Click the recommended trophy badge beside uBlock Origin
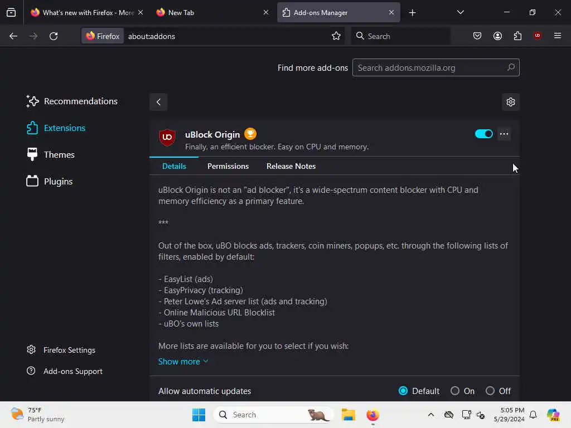The height and width of the screenshot is (428, 571). point(250,134)
